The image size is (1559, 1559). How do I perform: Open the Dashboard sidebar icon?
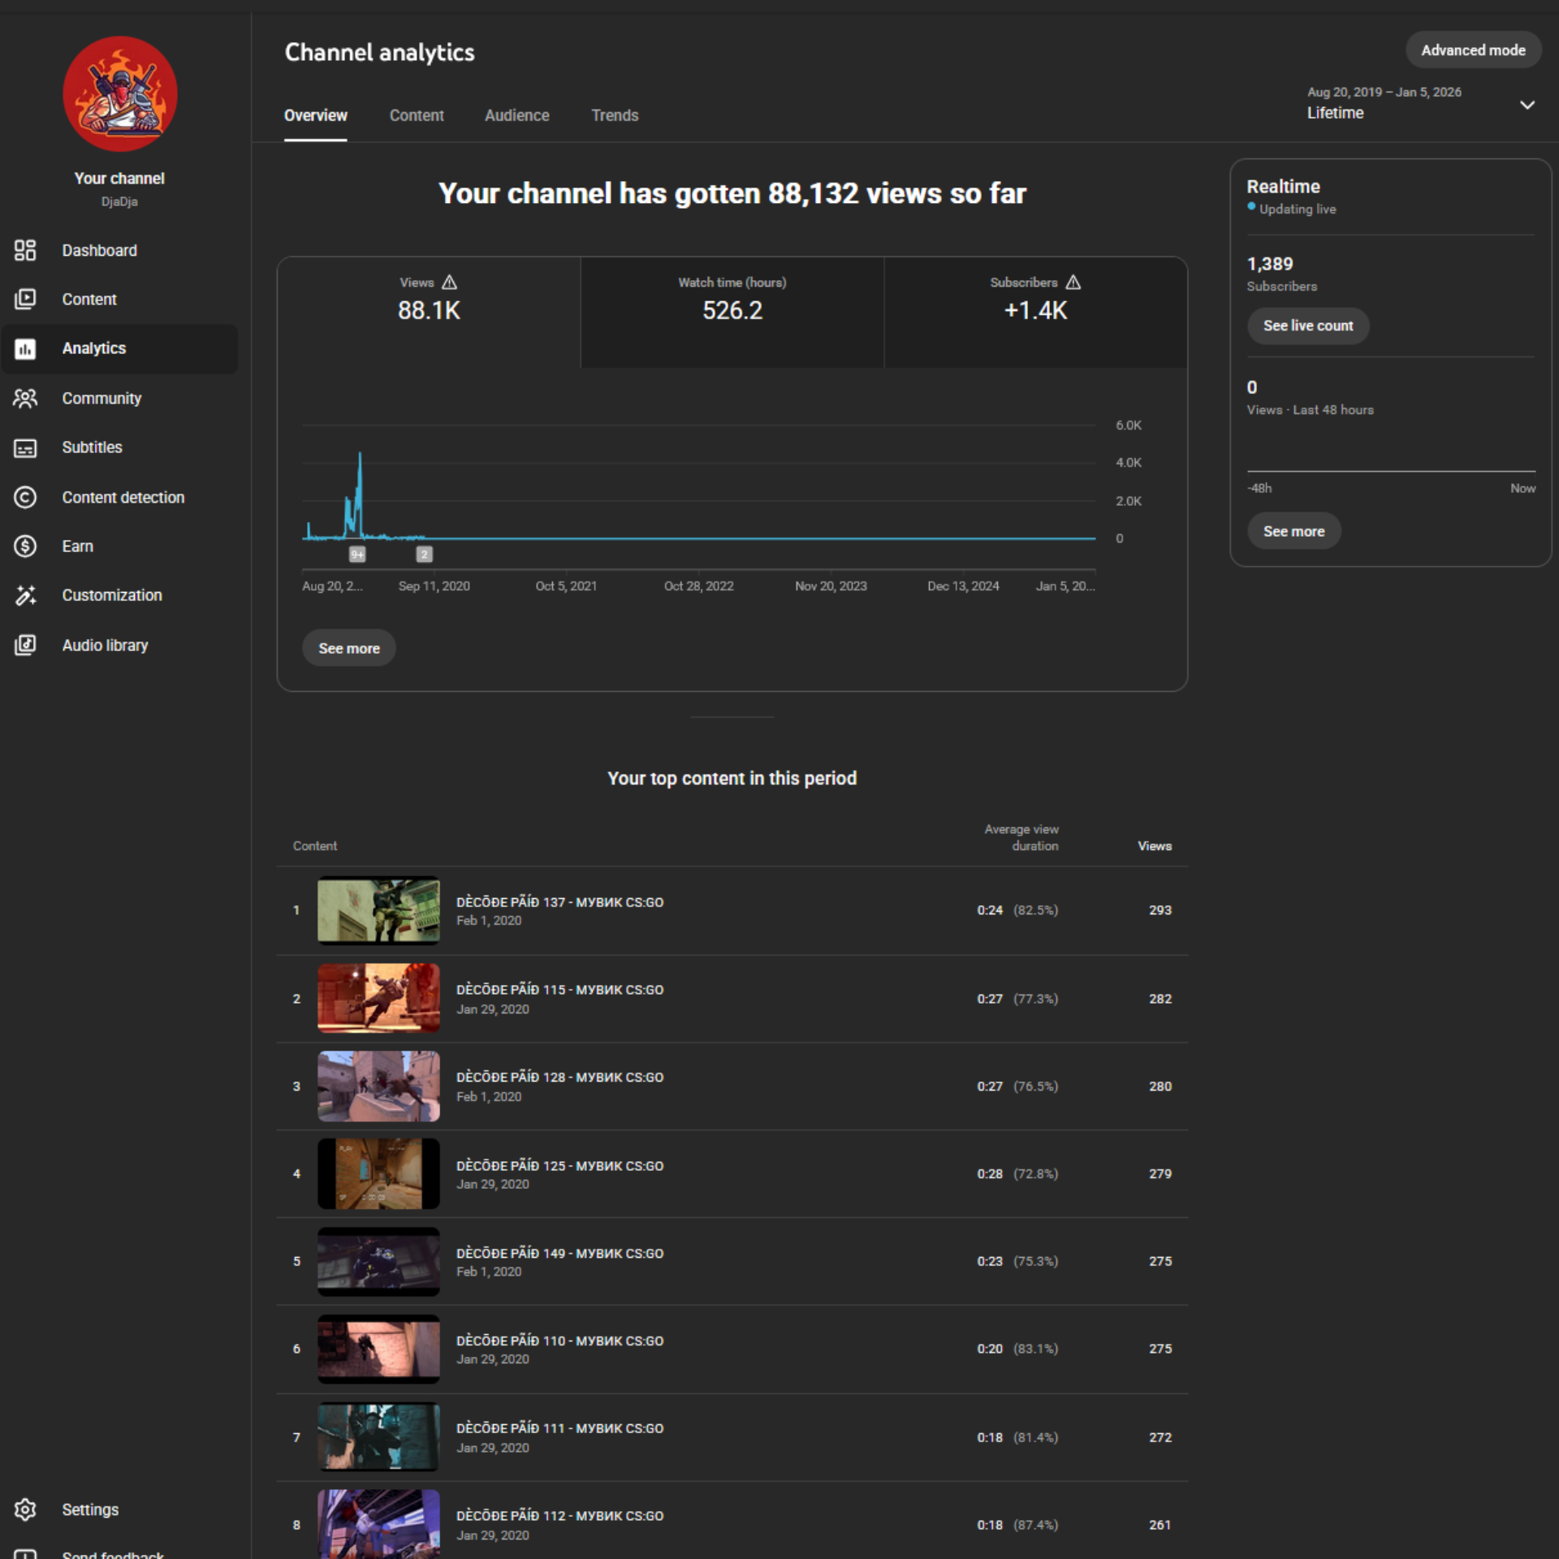pyautogui.click(x=25, y=250)
